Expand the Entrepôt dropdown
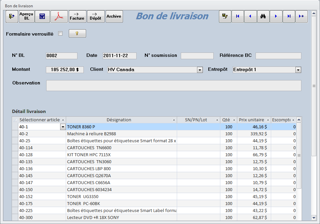Image resolution: width=320 pixels, height=224 pixels. [x=298, y=70]
